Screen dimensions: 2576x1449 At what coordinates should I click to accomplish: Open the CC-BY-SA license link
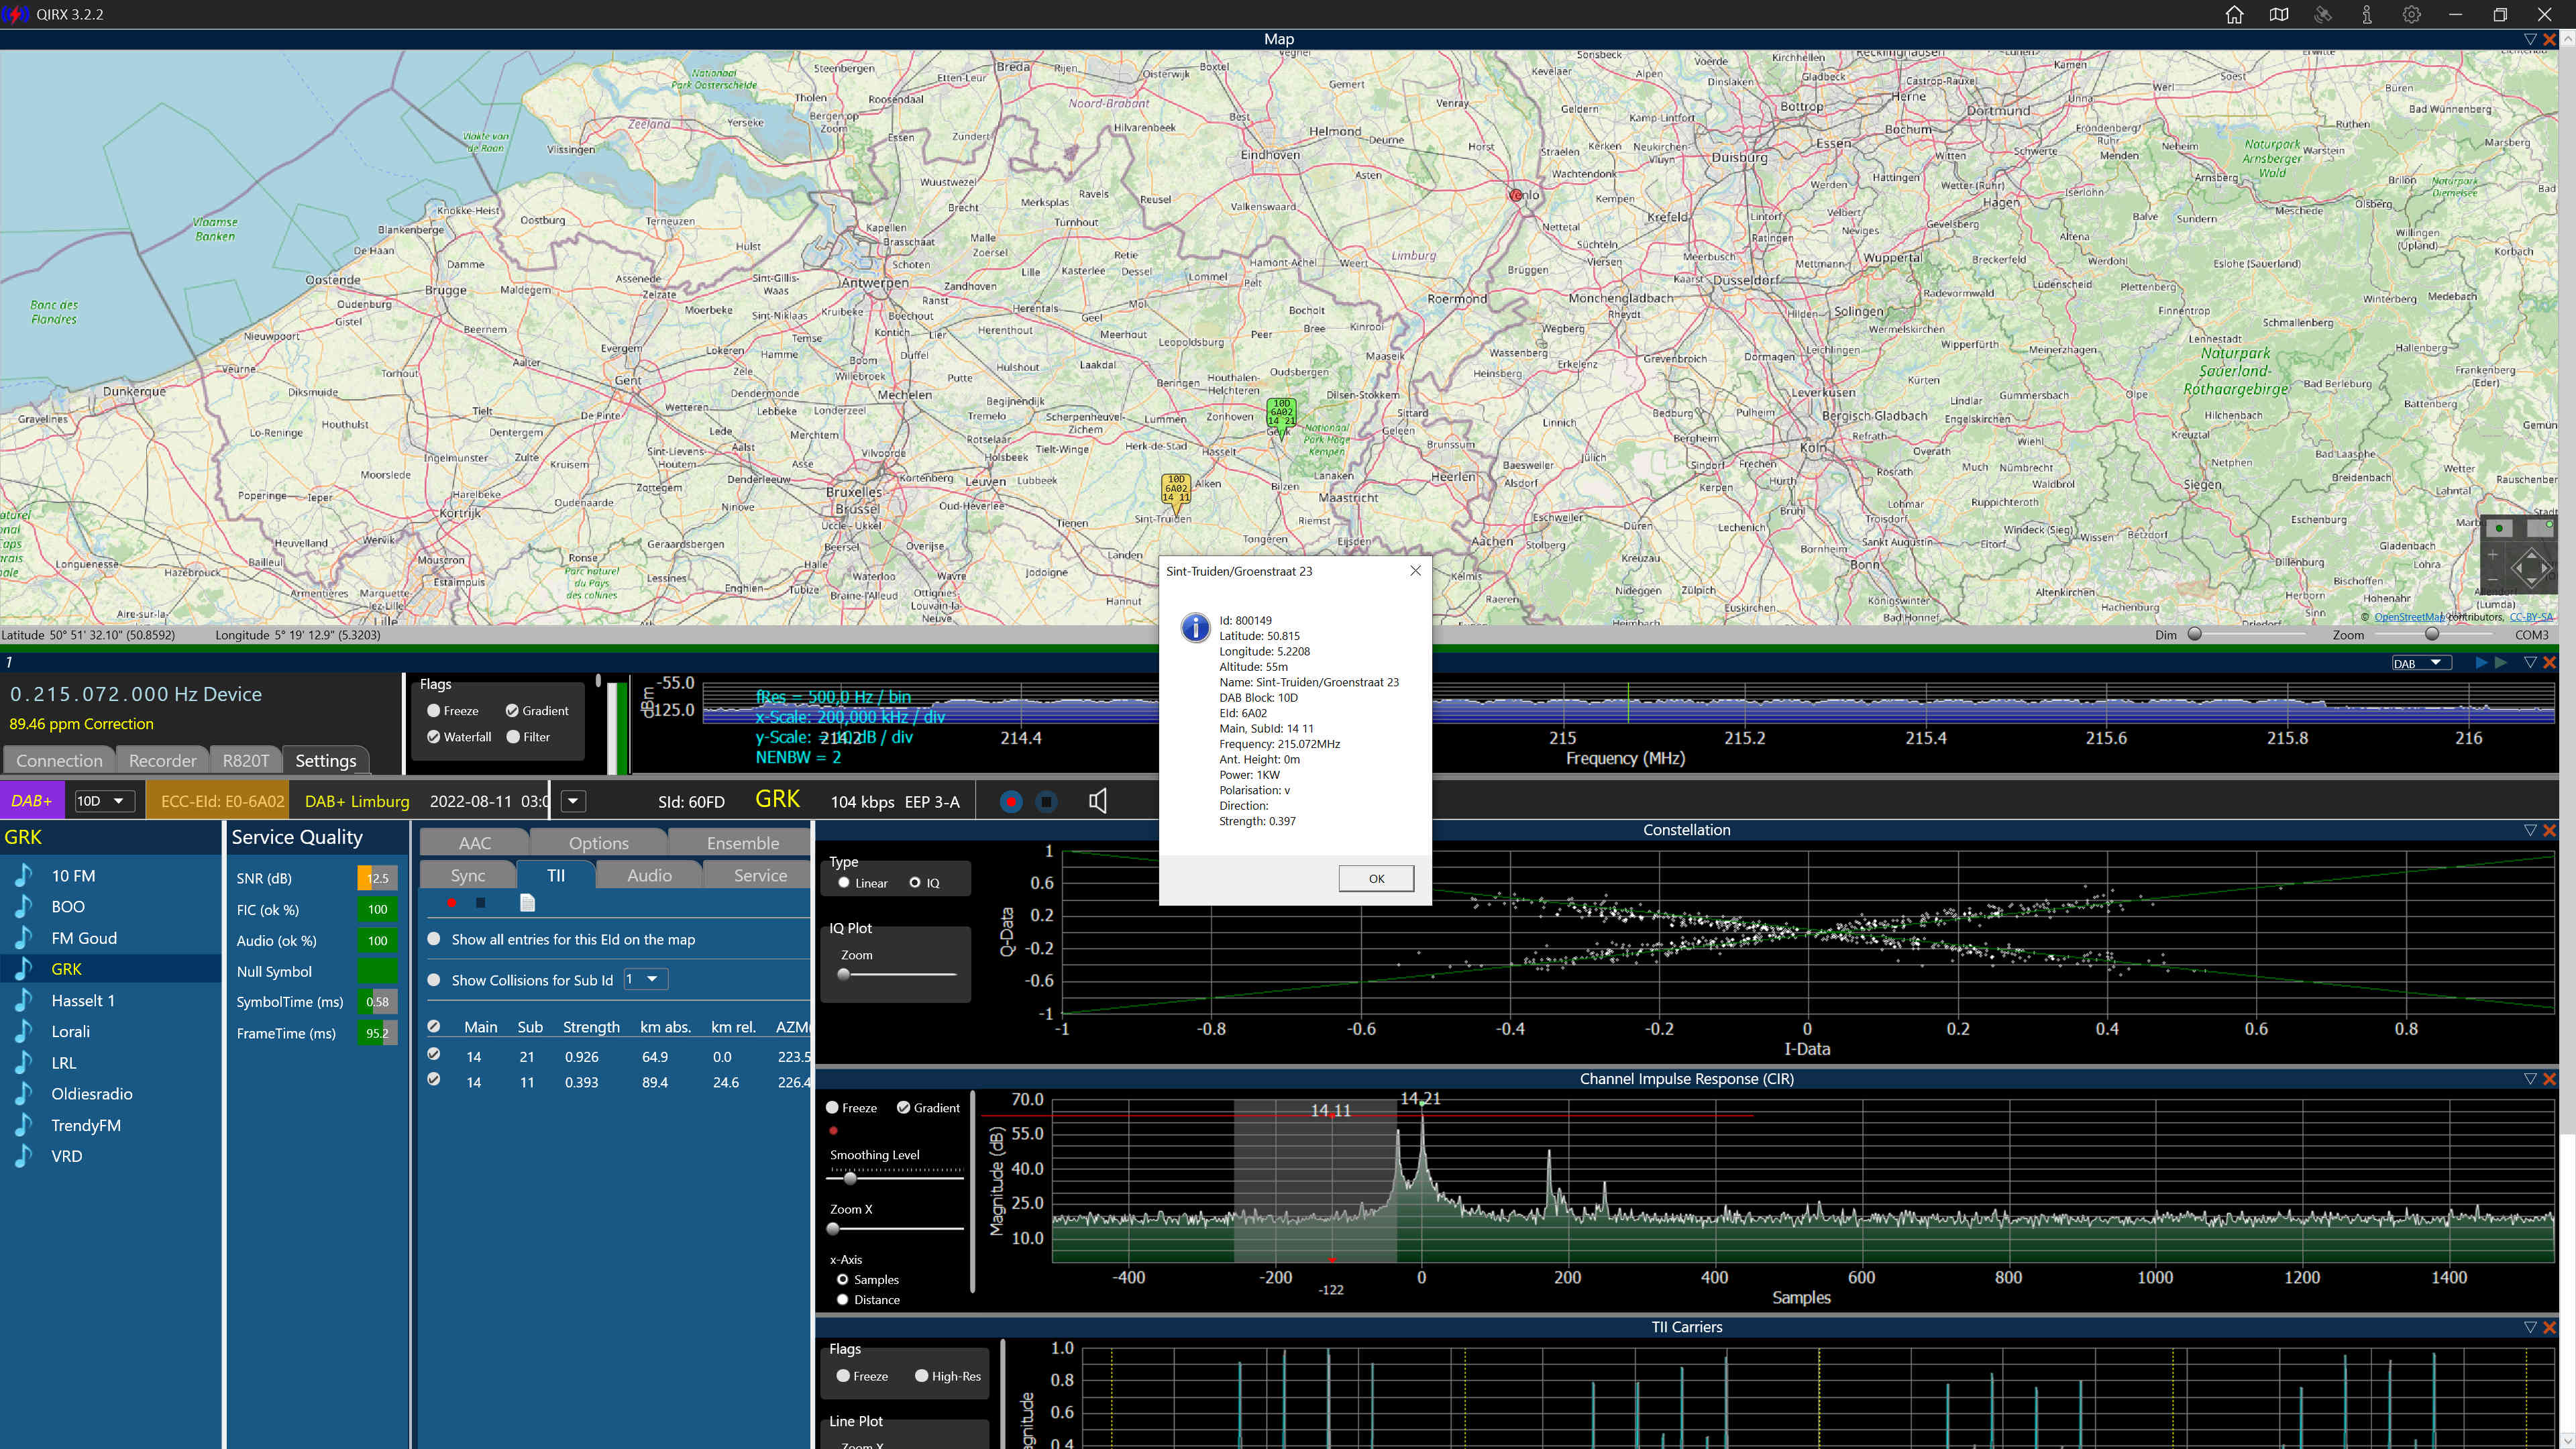point(2530,617)
